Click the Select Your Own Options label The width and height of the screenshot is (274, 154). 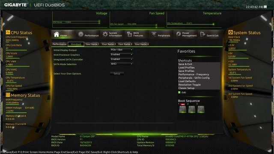click(67, 74)
